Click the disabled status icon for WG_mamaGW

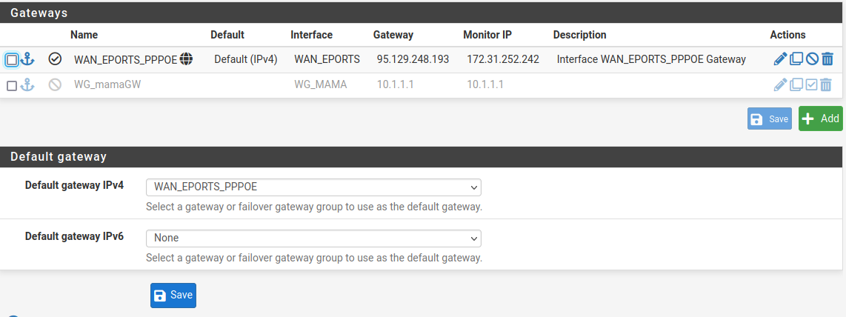pyautogui.click(x=55, y=85)
